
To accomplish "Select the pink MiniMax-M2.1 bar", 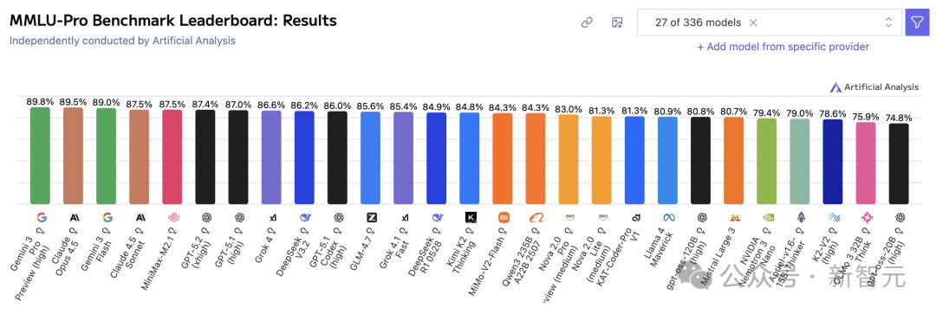I will [x=172, y=157].
